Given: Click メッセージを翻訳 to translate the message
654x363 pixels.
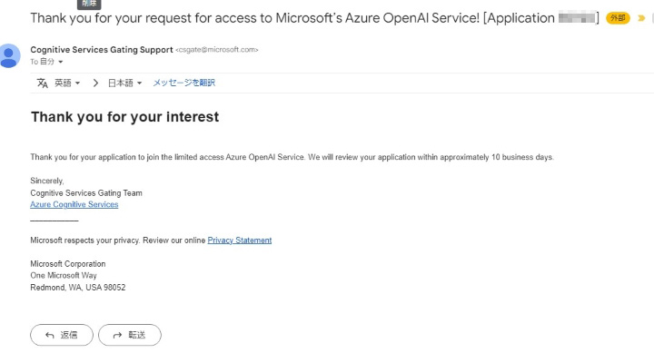Looking at the screenshot, I should [x=183, y=83].
